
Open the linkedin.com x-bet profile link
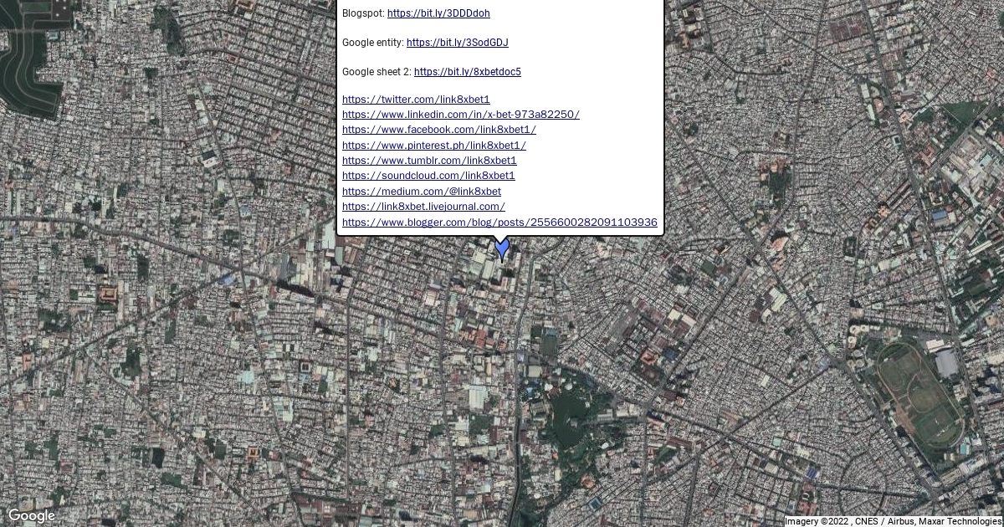coord(461,115)
